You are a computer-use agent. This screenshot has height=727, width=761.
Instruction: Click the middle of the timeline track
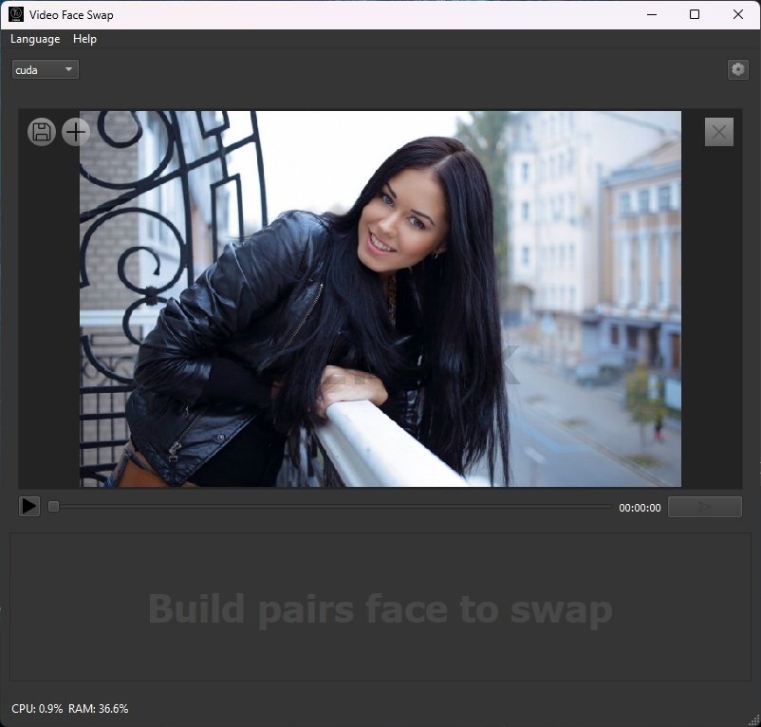pos(332,507)
